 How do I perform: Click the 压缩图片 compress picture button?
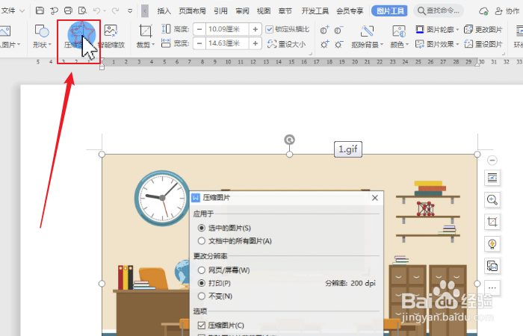[78, 37]
